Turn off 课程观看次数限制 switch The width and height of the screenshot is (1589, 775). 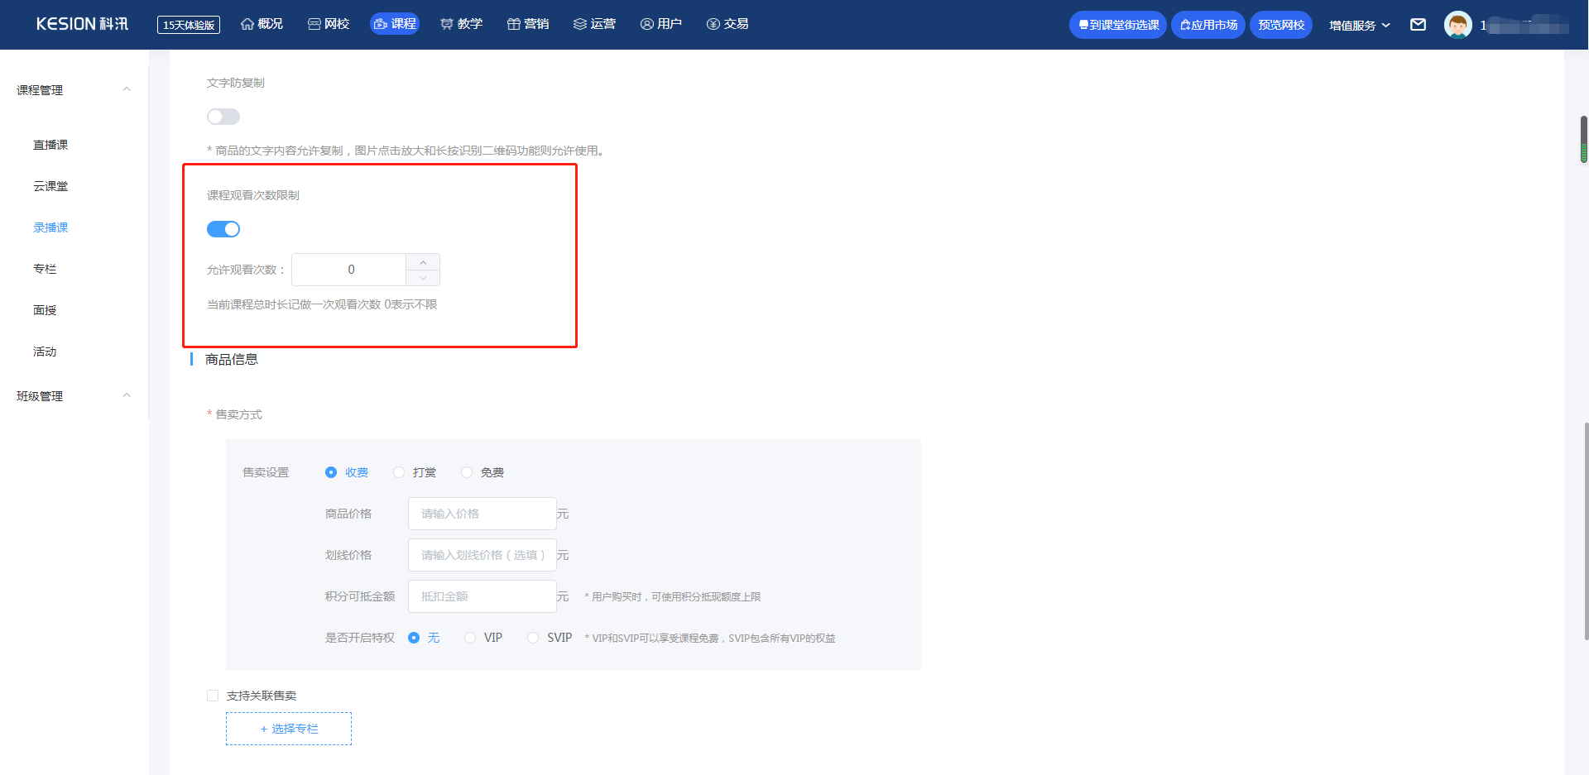(x=223, y=229)
